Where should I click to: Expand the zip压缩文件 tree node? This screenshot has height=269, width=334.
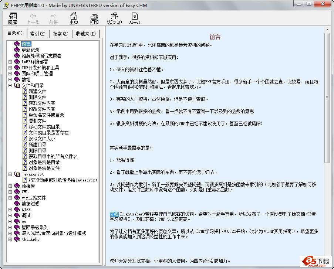point(10,198)
